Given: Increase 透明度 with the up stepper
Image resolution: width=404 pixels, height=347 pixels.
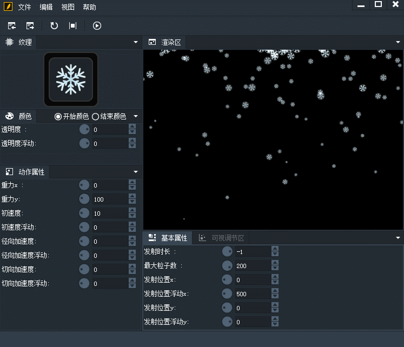Looking at the screenshot, I should pos(132,126).
